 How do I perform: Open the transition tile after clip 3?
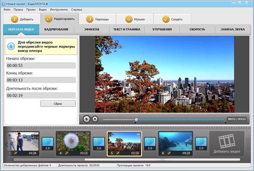48,144
